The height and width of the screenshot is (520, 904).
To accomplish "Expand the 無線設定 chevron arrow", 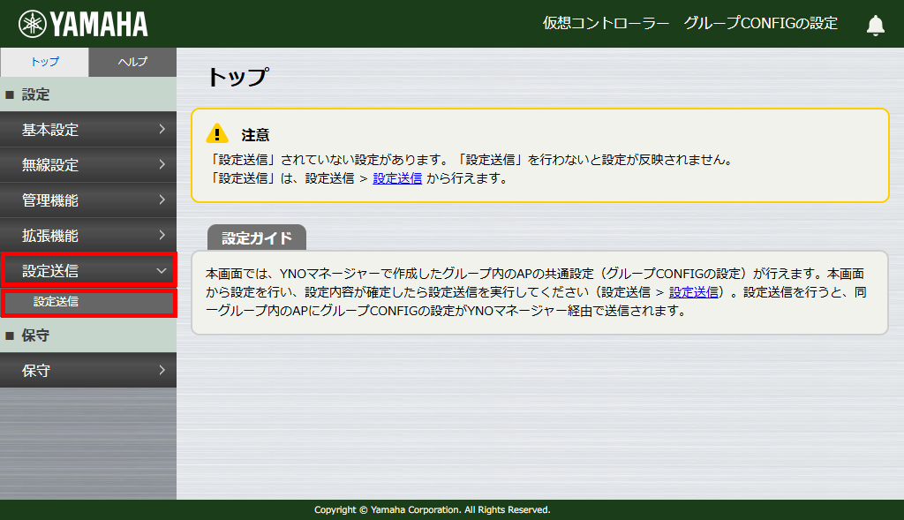I will pyautogui.click(x=162, y=164).
